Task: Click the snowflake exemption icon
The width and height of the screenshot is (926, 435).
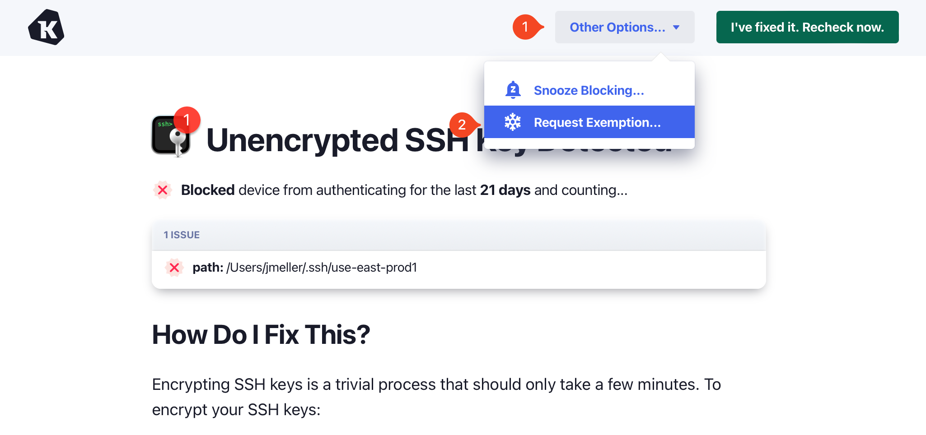Action: tap(513, 122)
